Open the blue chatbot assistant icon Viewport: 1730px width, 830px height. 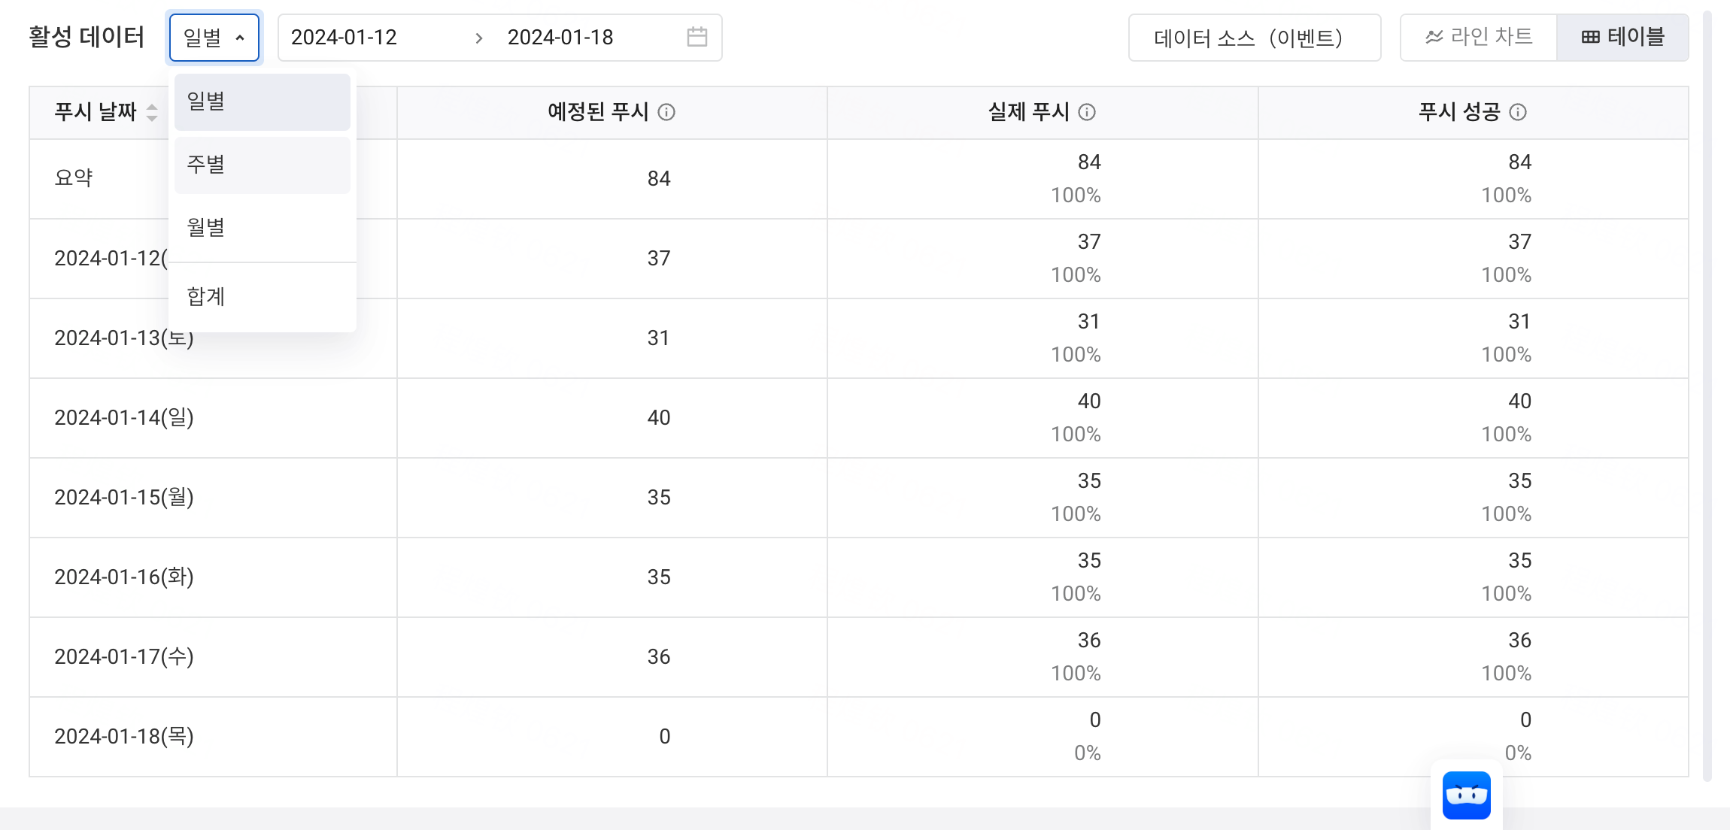[x=1466, y=795]
